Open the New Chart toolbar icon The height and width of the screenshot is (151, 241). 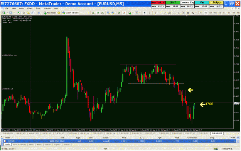pos(4,13)
